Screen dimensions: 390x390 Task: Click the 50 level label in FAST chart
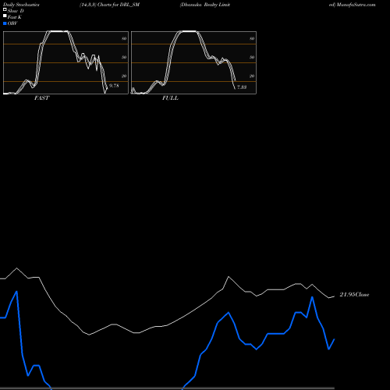[124, 57]
